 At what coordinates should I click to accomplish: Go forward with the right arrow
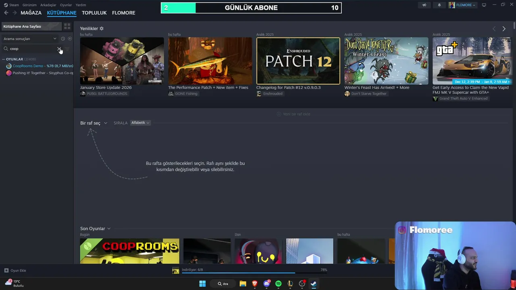(15, 13)
